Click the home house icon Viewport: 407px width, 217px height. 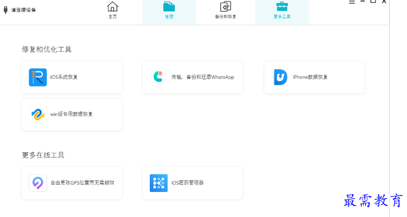click(112, 7)
